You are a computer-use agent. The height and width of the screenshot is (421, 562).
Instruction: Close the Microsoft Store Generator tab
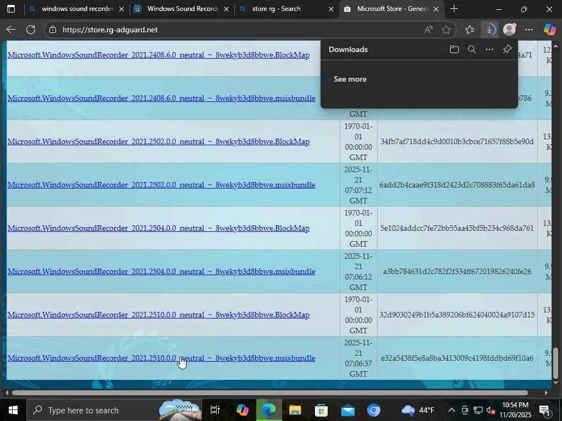pos(436,9)
